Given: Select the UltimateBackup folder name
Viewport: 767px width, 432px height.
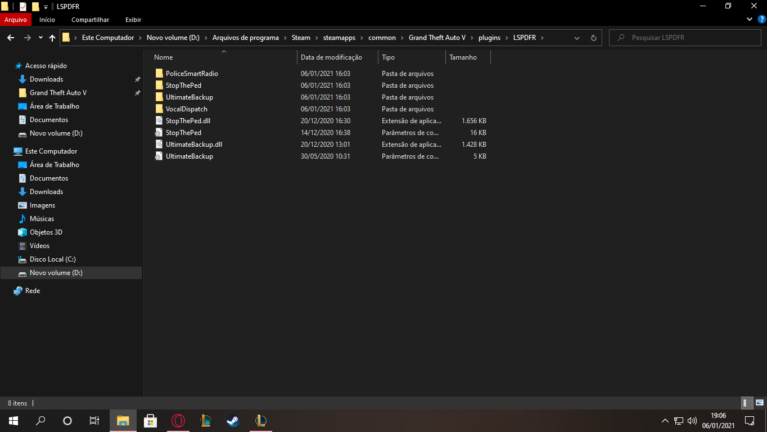Looking at the screenshot, I should point(190,97).
